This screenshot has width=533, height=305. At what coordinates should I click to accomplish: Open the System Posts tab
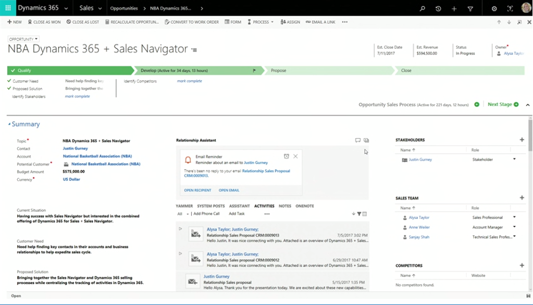tap(210, 206)
